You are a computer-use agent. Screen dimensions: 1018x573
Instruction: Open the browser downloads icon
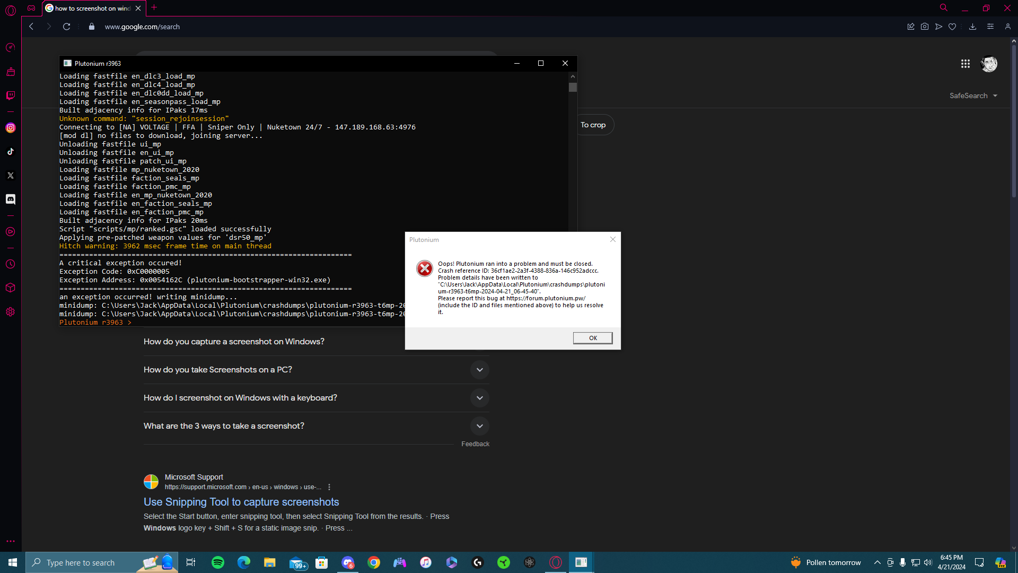pos(972,27)
